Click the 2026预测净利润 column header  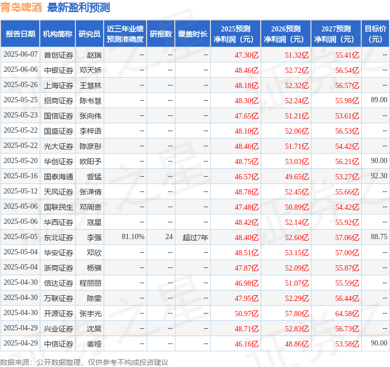[x=286, y=34]
